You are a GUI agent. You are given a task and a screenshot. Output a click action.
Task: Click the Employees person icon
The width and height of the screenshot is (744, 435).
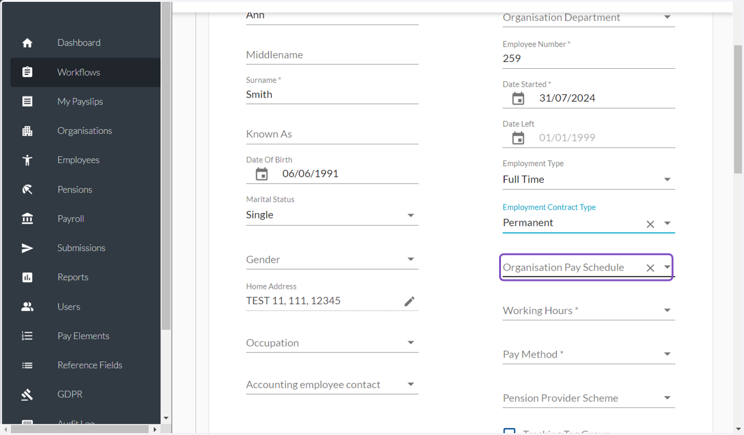point(27,160)
